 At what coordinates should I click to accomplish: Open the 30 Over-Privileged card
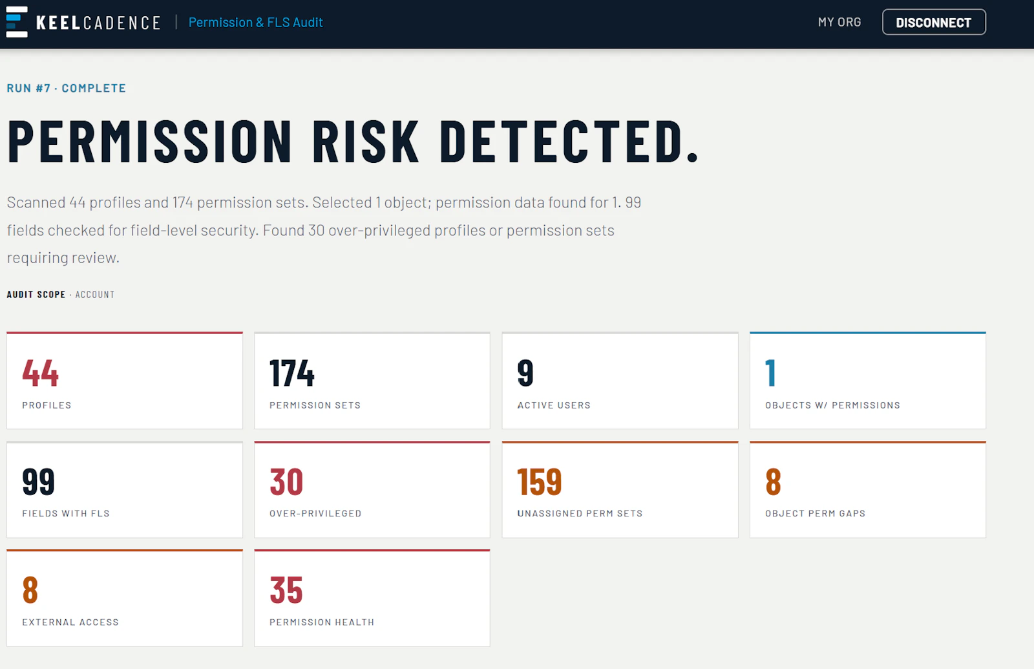point(372,489)
